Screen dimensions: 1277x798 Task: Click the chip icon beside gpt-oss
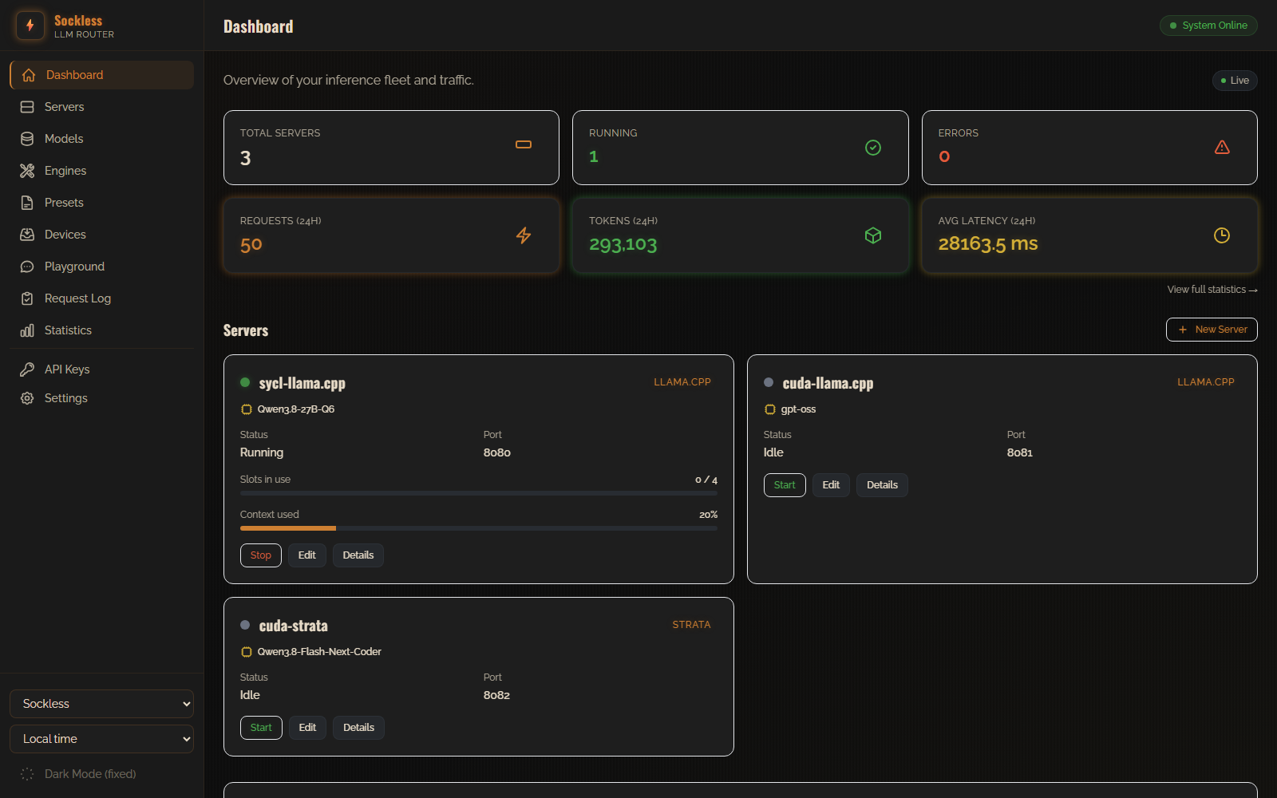[x=770, y=409]
